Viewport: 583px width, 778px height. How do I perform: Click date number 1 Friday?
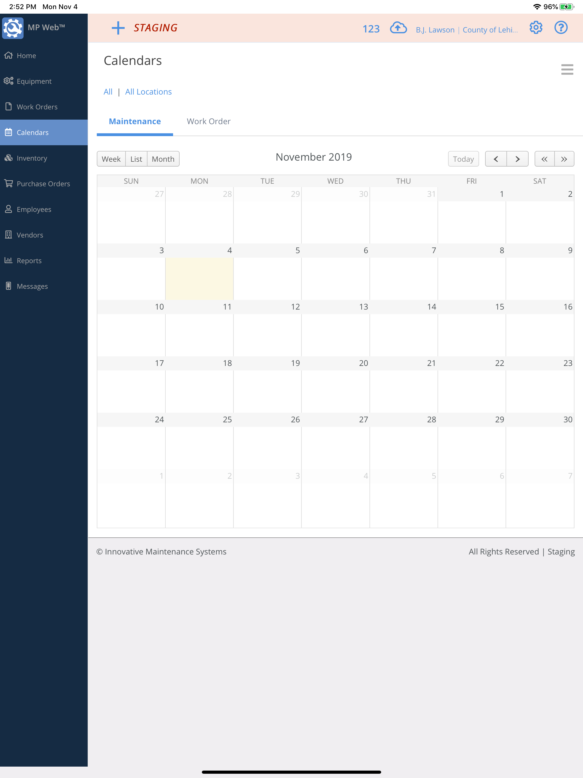click(502, 194)
